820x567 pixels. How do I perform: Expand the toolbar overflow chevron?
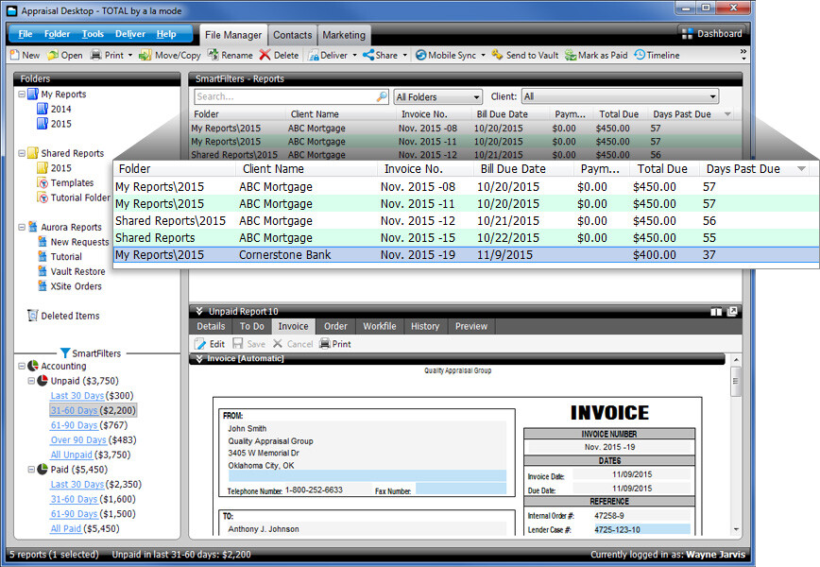point(743,55)
